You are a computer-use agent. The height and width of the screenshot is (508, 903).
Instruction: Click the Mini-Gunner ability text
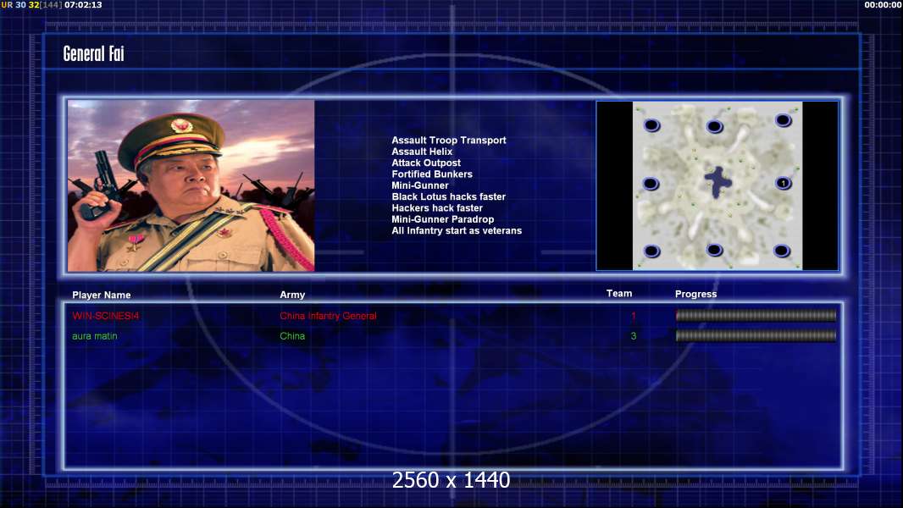click(420, 185)
